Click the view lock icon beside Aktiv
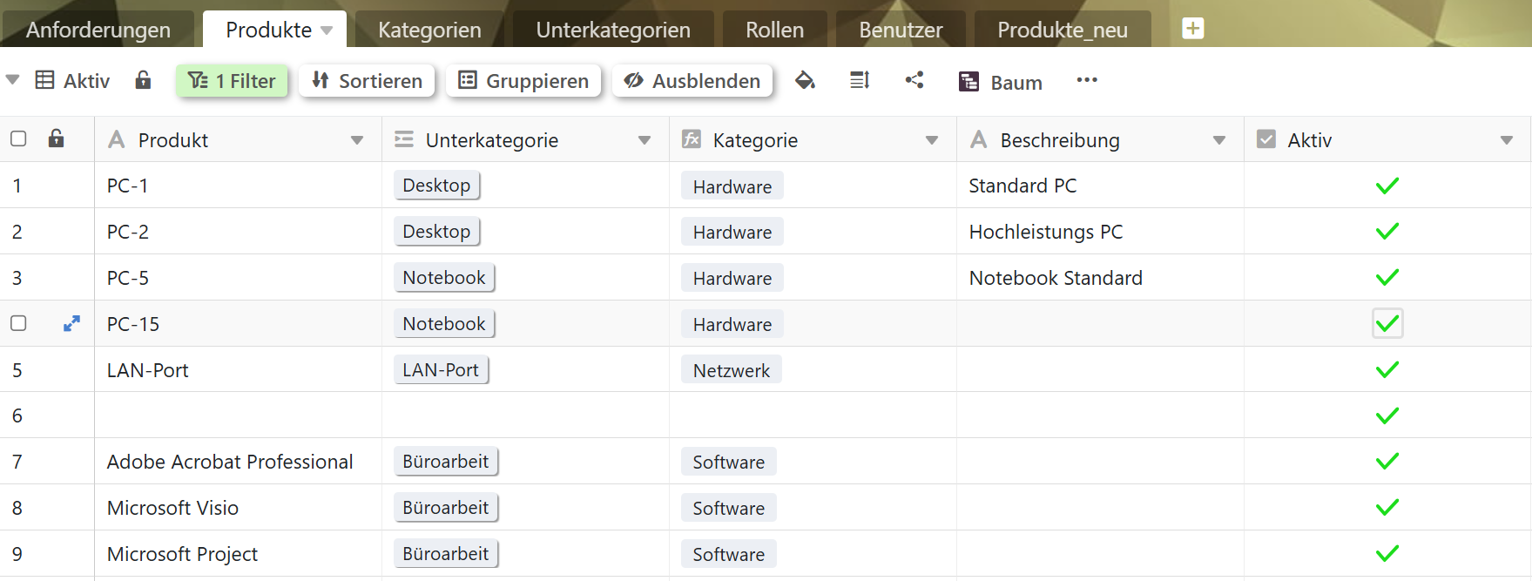The image size is (1532, 581). tap(143, 81)
